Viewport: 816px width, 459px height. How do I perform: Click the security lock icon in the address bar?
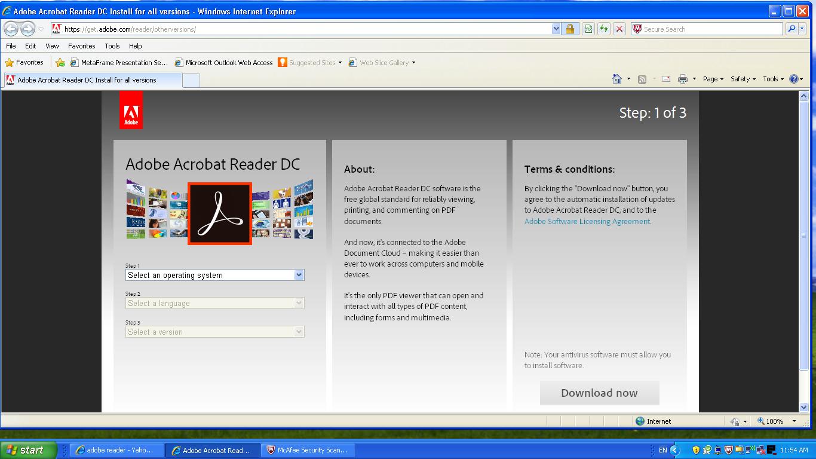coord(570,29)
